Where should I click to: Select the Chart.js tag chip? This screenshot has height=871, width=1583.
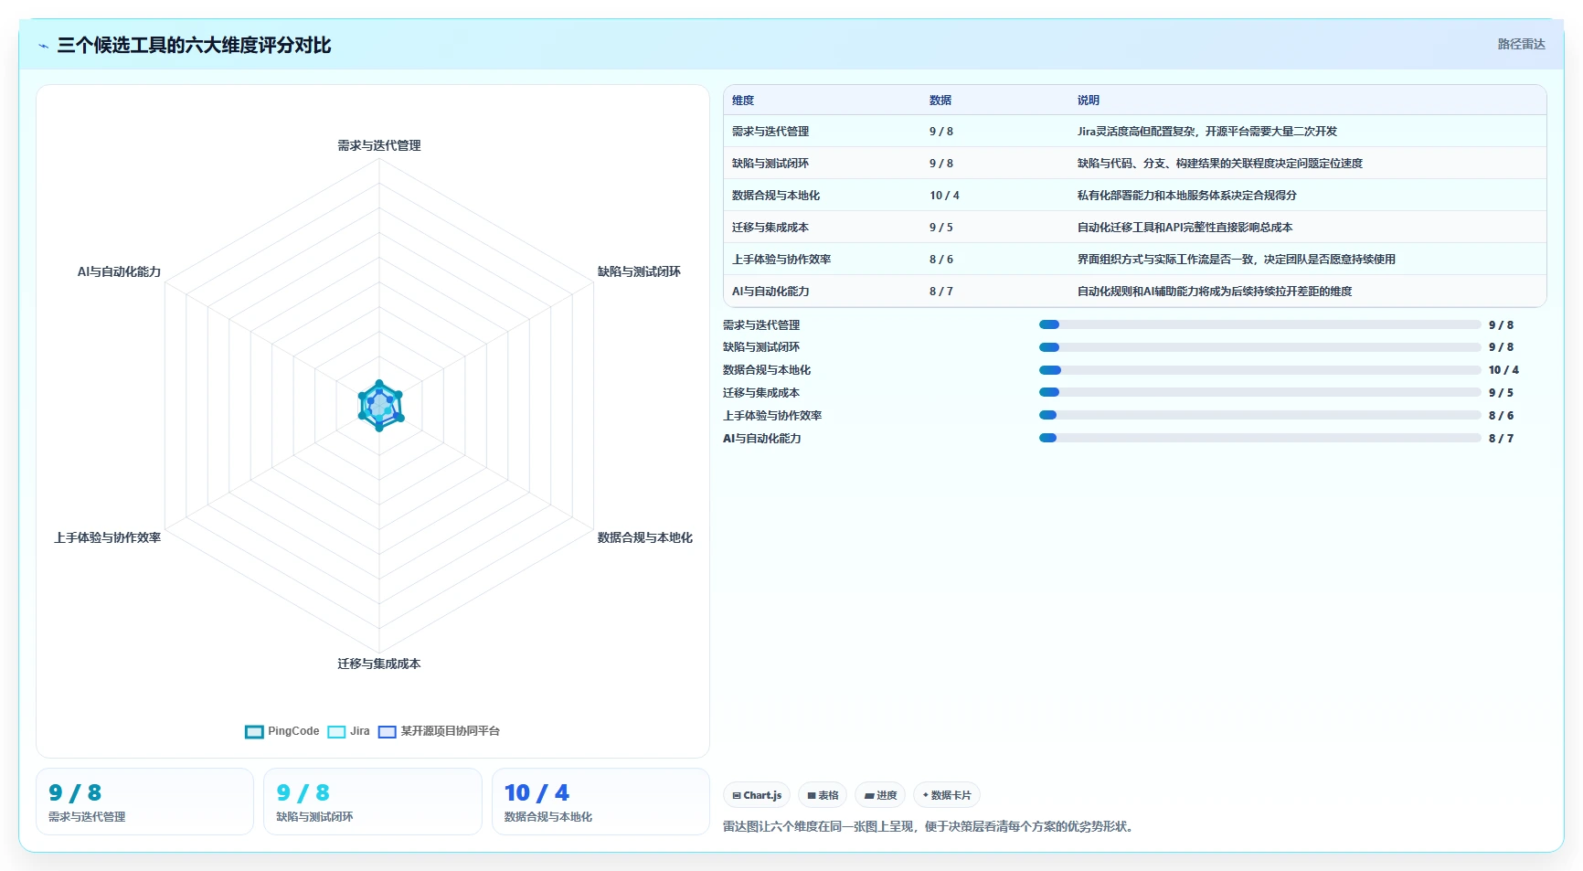point(757,795)
